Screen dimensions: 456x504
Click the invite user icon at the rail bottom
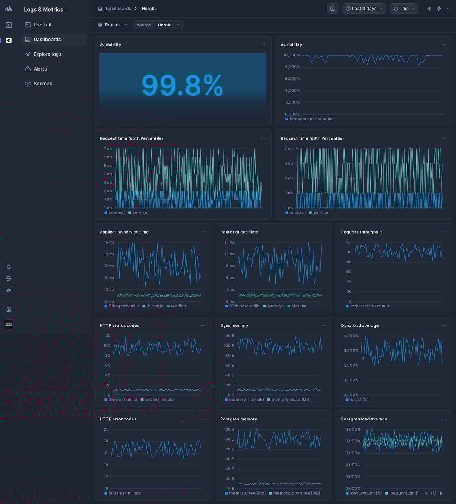(x=8, y=309)
